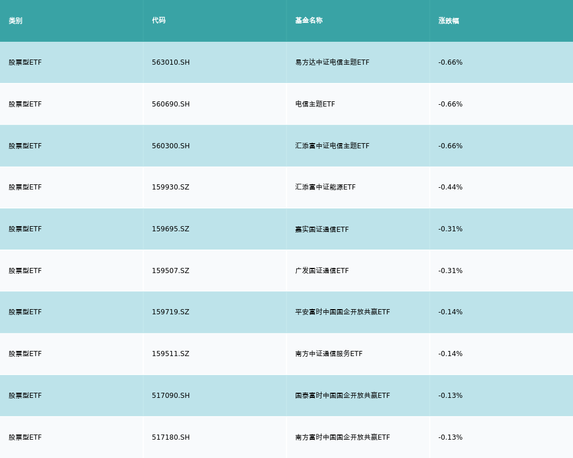Select fund code 159930.SZ
This screenshot has height=458, width=573.
point(170,187)
